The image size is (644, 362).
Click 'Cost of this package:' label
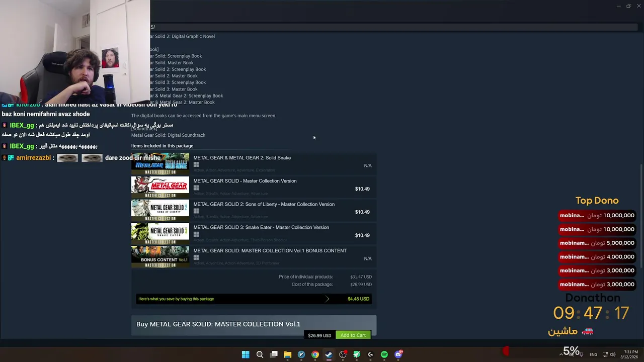pyautogui.click(x=312, y=285)
